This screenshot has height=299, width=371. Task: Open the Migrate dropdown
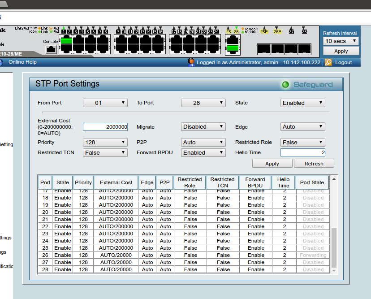pyautogui.click(x=203, y=127)
